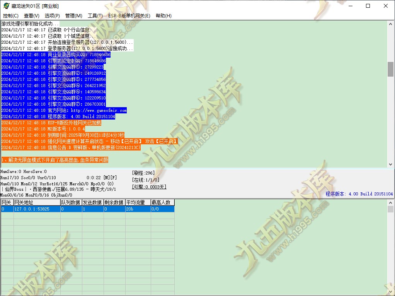Image resolution: width=395 pixels, height=296 pixels.
Task: Open the 帮助(H) menu
Action: pyautogui.click(x=163, y=15)
